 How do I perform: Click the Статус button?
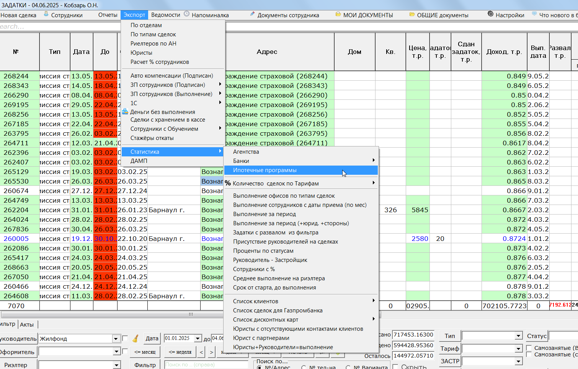(x=537, y=336)
